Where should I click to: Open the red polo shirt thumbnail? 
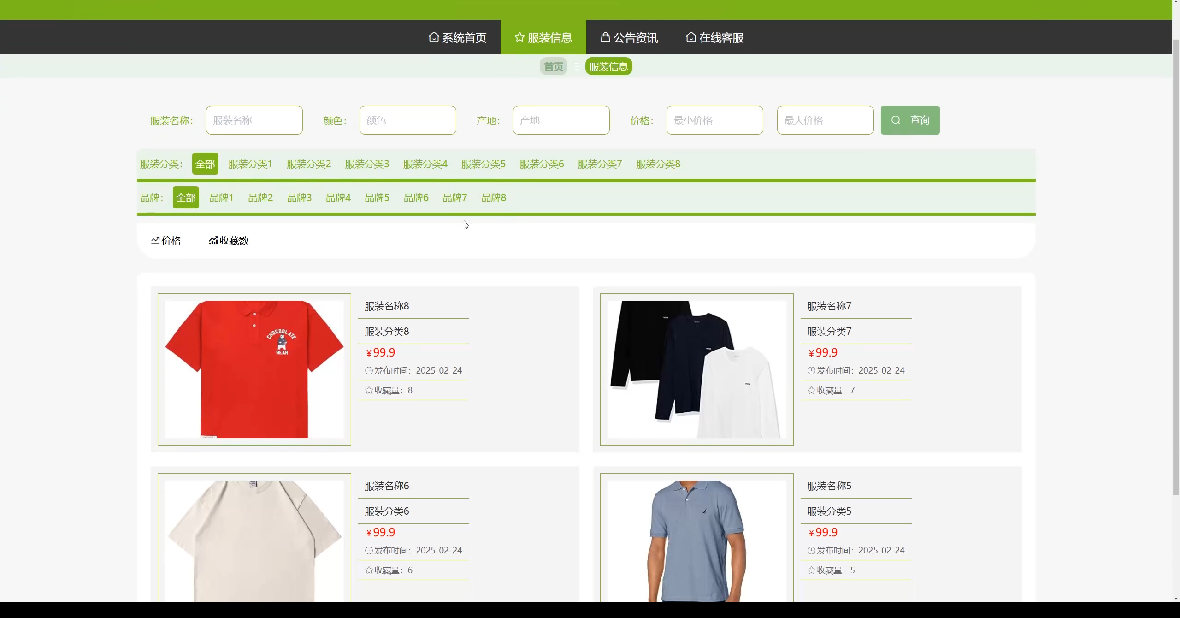pyautogui.click(x=254, y=369)
